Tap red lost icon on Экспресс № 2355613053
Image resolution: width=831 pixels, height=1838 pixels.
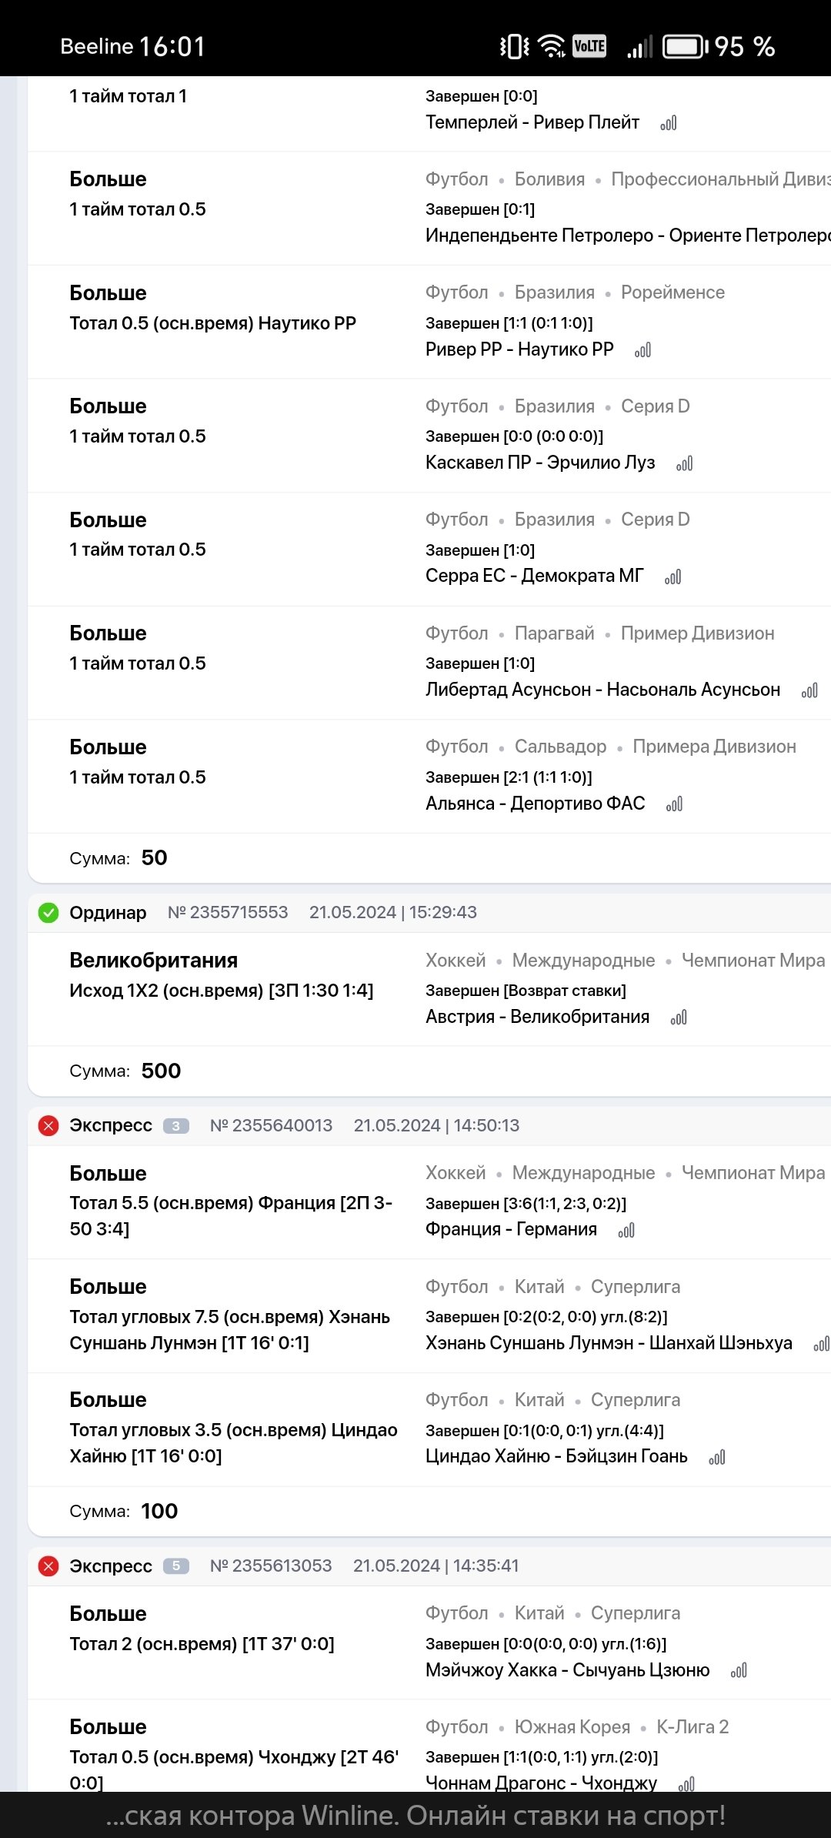pos(48,1566)
